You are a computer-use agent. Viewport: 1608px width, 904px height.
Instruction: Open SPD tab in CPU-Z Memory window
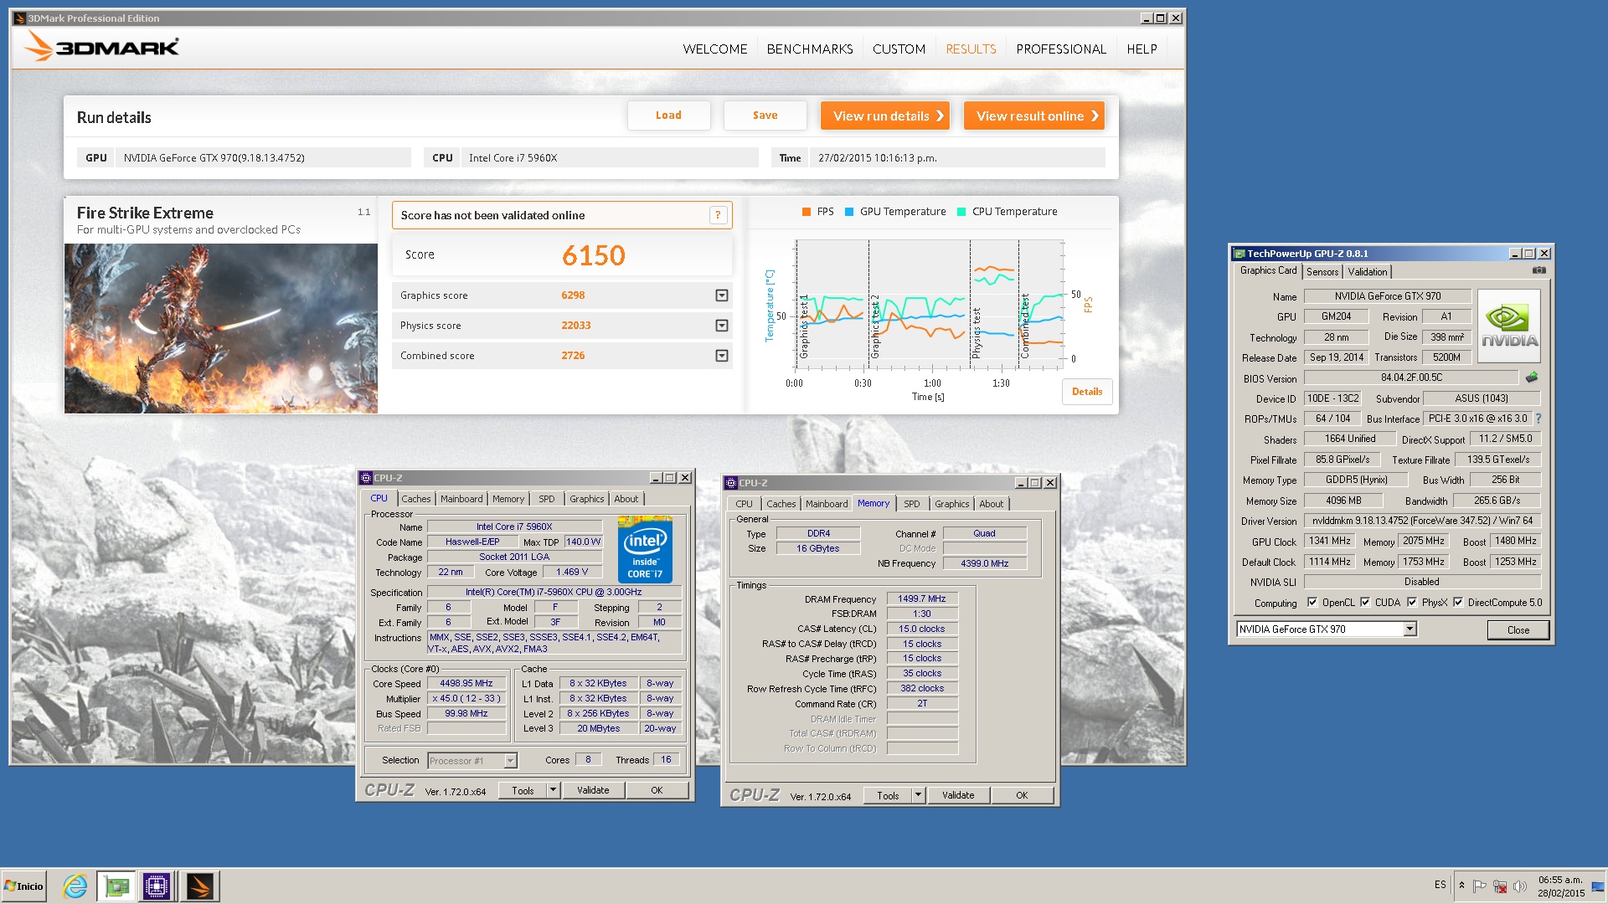[911, 504]
